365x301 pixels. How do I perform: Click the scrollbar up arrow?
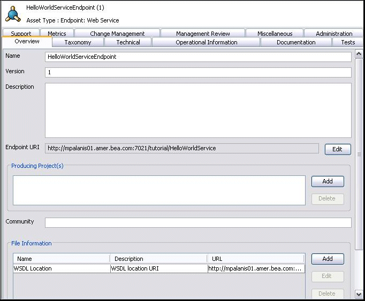(x=359, y=54)
